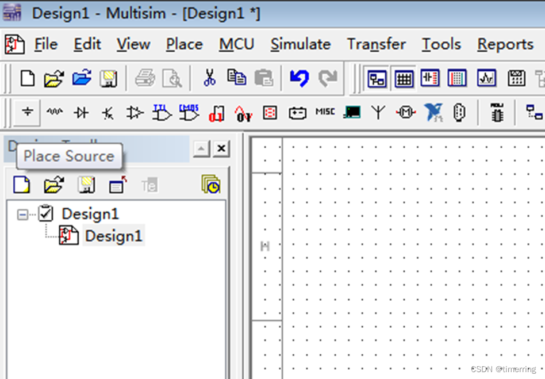Image resolution: width=545 pixels, height=379 pixels.
Task: Toggle the Design1 root checkbox
Action: tap(45, 213)
